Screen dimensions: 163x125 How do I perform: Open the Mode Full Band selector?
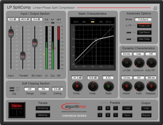(143, 19)
